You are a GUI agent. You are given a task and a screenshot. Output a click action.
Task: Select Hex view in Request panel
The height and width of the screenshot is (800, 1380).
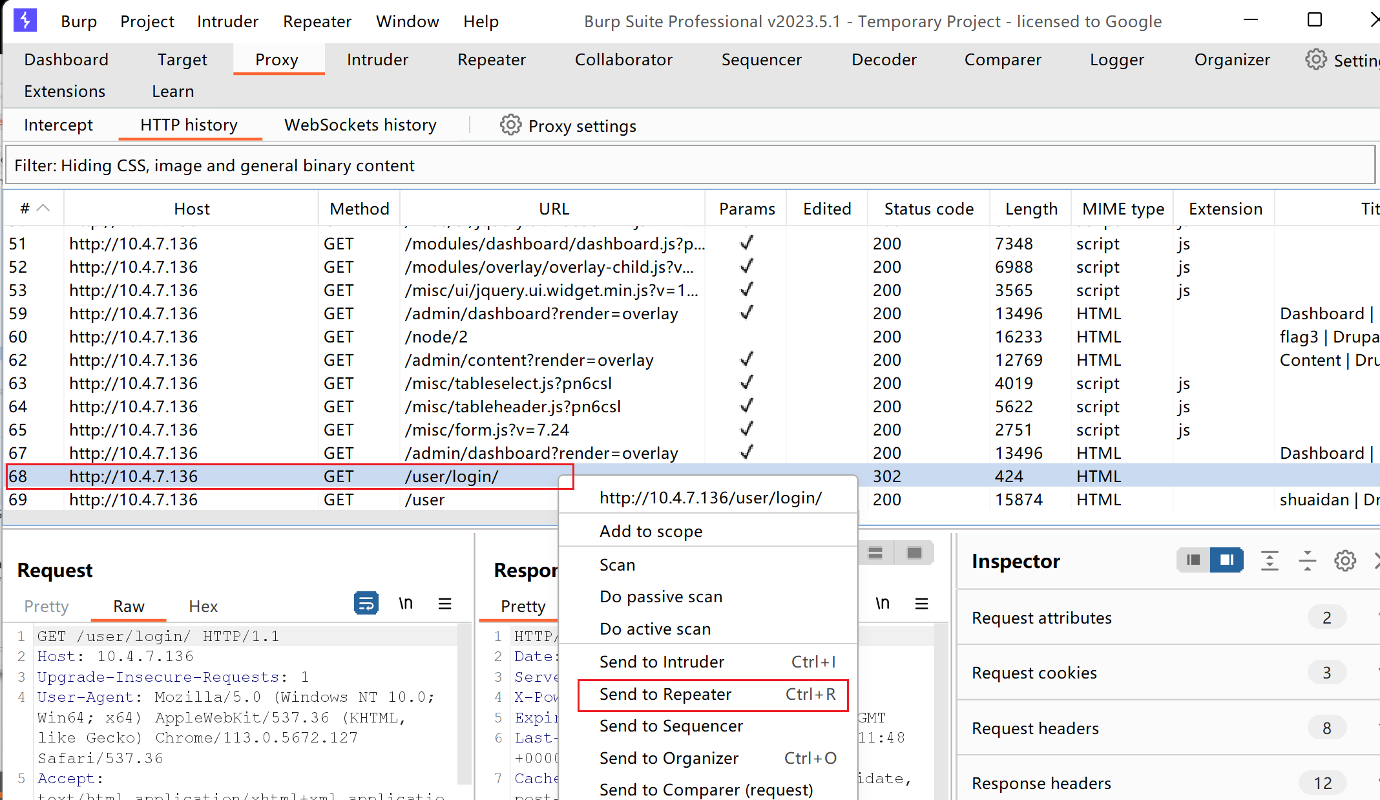(203, 606)
